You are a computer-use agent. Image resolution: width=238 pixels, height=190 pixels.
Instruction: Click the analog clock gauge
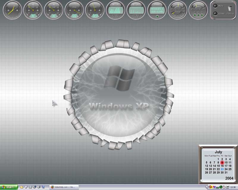click(12, 10)
